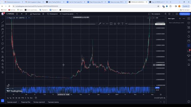Open symbol search showing PEPE20U
191x107 pixels.
click(10, 14)
